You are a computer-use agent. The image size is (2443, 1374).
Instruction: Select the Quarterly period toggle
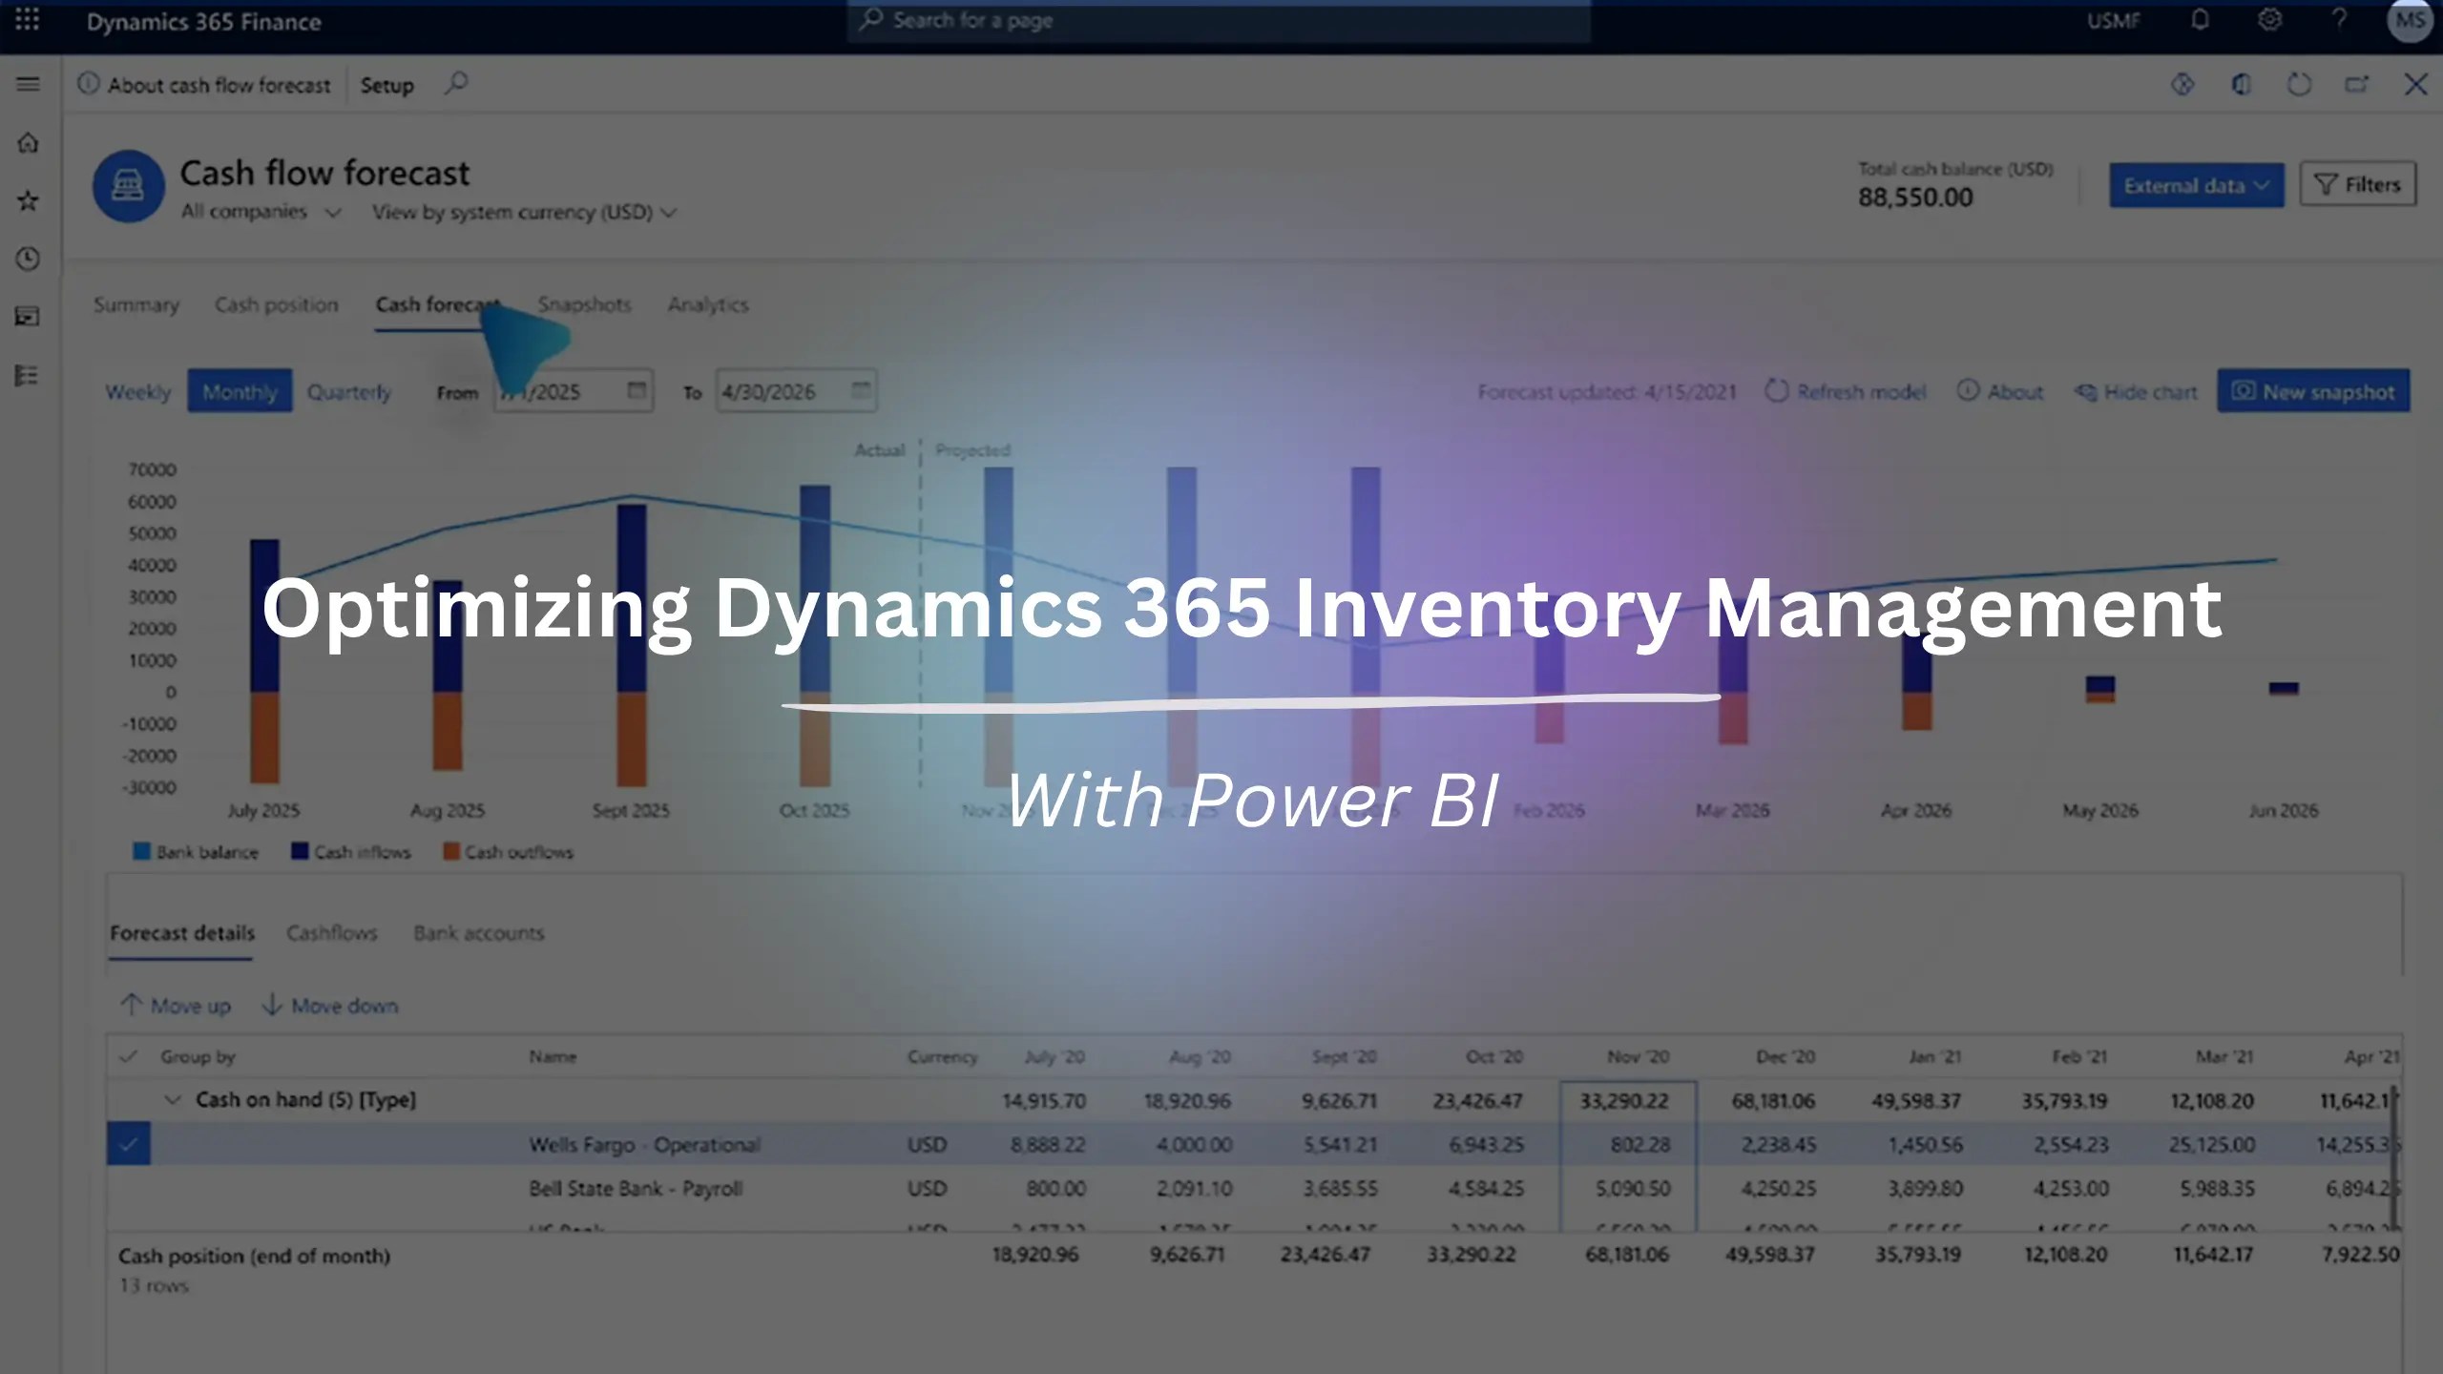(x=348, y=391)
